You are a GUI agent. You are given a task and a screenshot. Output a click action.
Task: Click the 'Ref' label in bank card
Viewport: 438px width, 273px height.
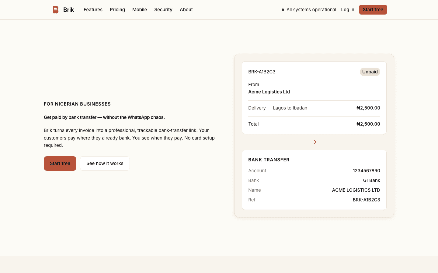point(252,200)
